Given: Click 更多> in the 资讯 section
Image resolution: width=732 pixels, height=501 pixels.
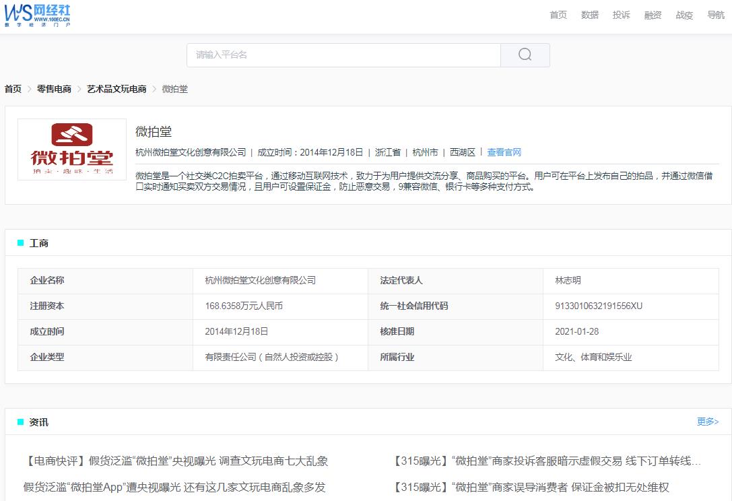Looking at the screenshot, I should click(707, 421).
